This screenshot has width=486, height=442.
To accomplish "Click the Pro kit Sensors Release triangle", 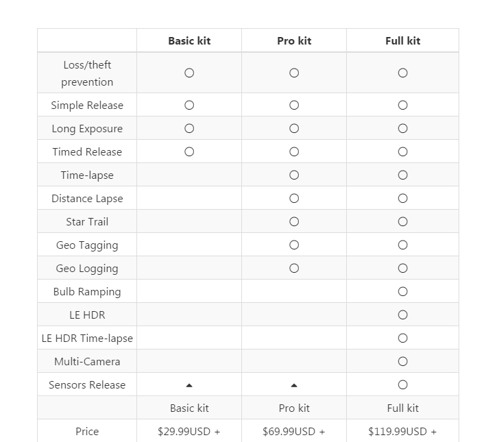I will pyautogui.click(x=294, y=385).
